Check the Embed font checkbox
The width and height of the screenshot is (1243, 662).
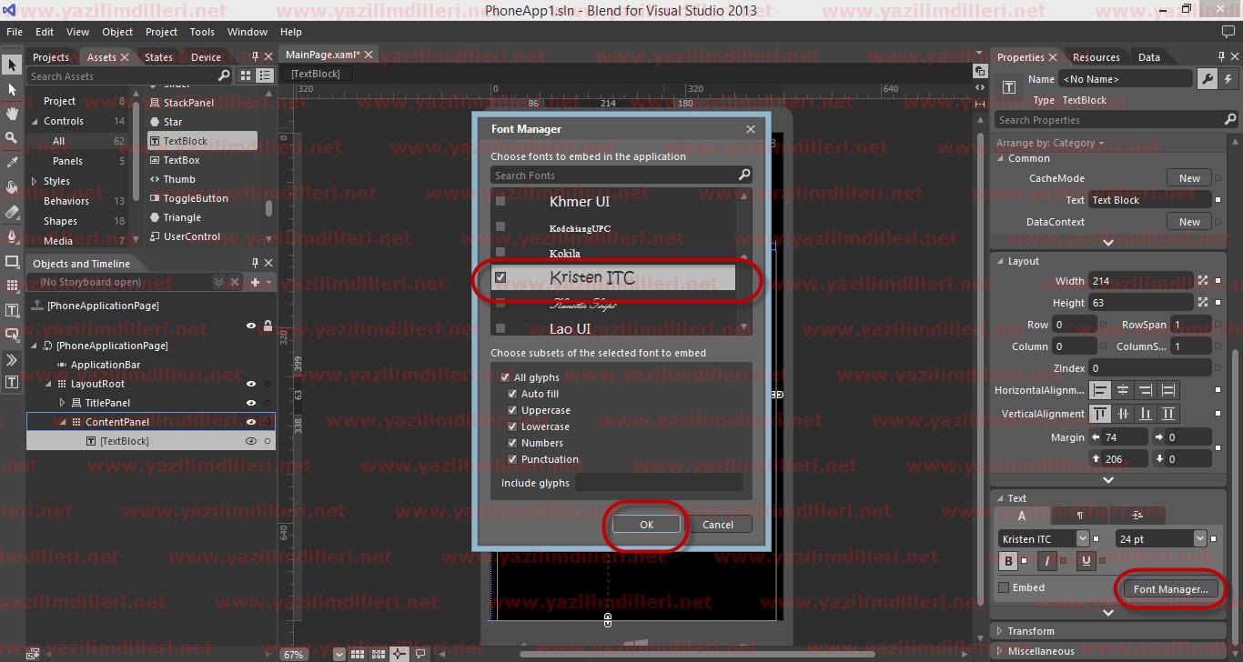point(1004,587)
